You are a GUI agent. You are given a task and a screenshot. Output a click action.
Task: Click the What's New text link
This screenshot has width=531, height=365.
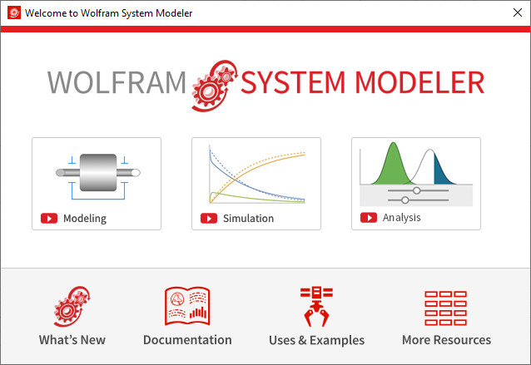[x=72, y=340]
